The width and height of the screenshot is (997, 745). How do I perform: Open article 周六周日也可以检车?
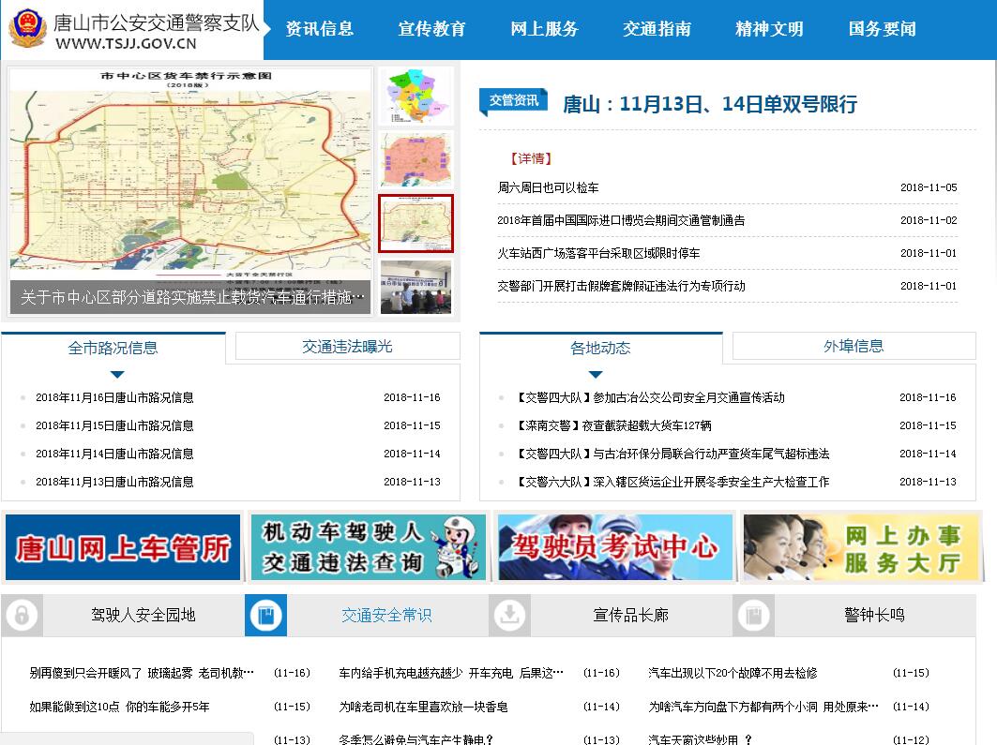point(548,187)
